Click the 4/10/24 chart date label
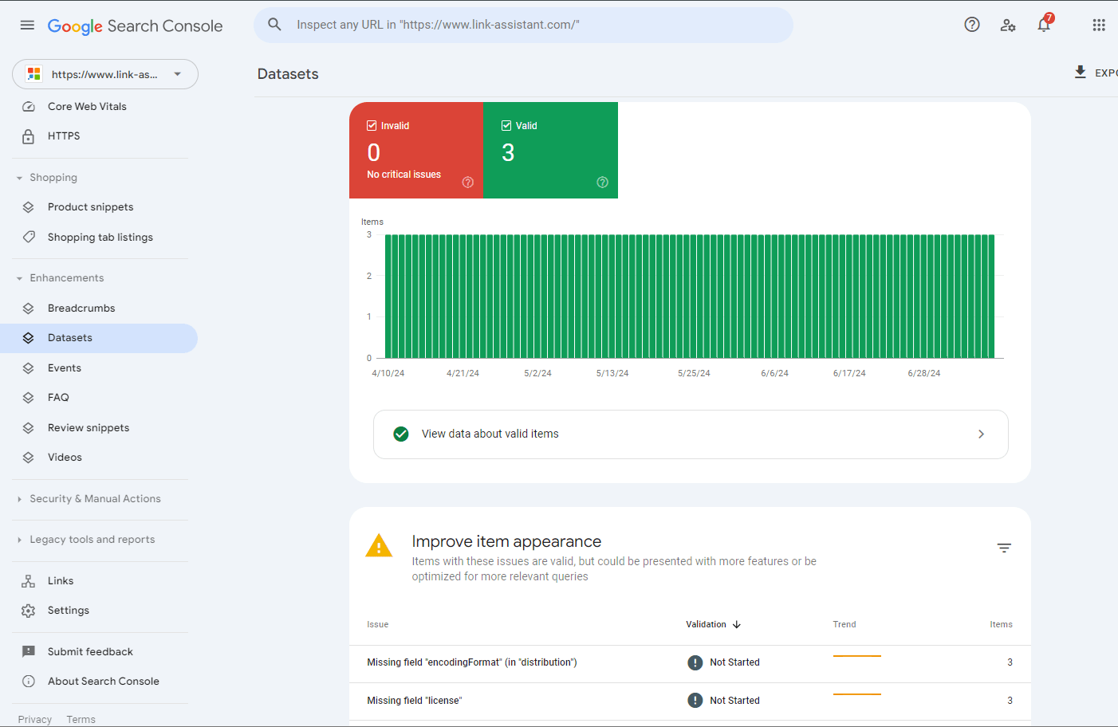Image resolution: width=1118 pixels, height=727 pixels. click(388, 374)
